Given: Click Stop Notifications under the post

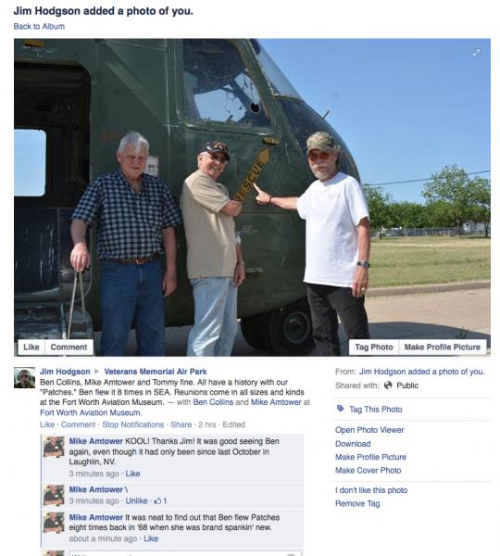Looking at the screenshot, I should click(x=133, y=424).
